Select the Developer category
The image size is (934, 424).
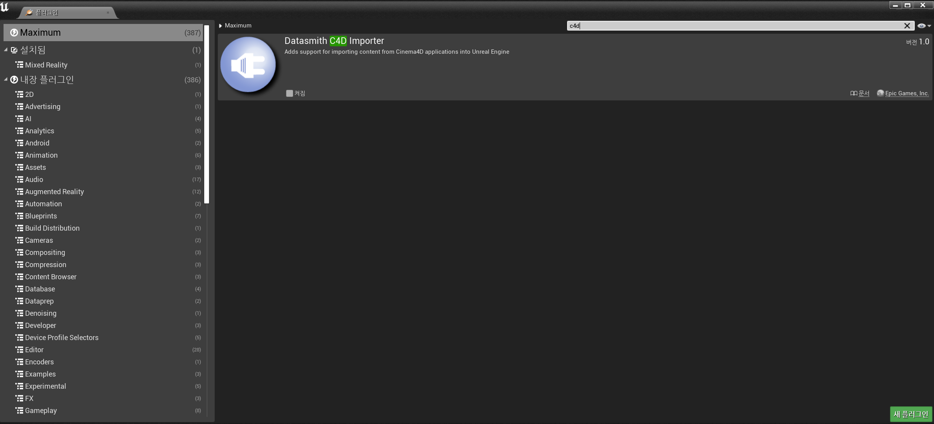point(103,326)
